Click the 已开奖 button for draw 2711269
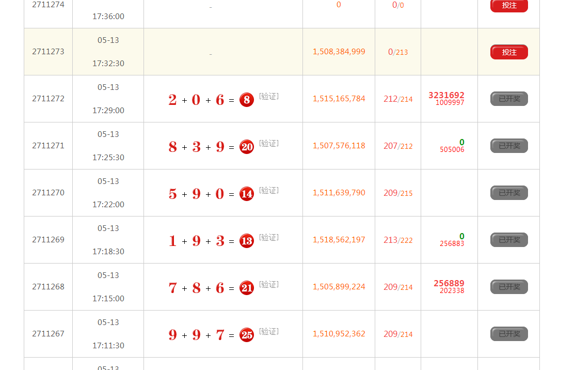This screenshot has width=575, height=370. pyautogui.click(x=509, y=240)
